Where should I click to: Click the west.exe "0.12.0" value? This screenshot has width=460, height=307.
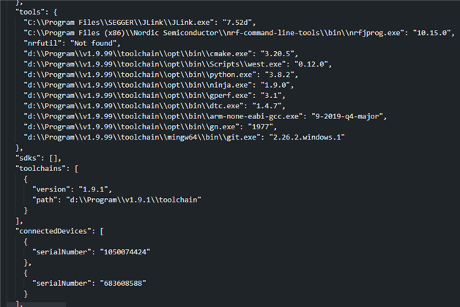(311, 64)
